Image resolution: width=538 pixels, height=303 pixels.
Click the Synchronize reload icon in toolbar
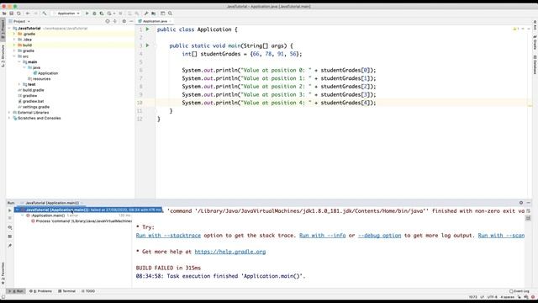pos(18,13)
